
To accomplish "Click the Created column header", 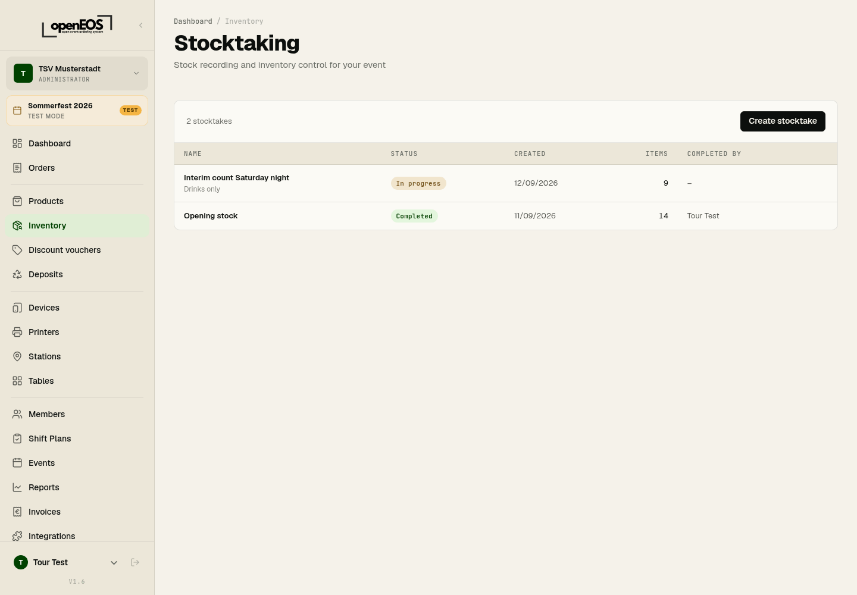I will click(x=530, y=154).
